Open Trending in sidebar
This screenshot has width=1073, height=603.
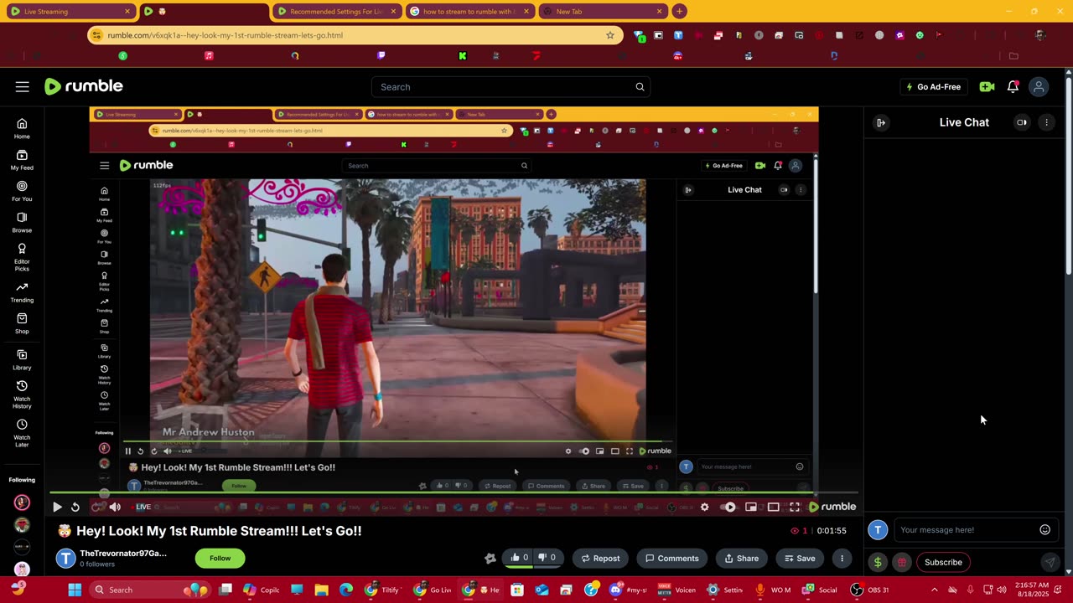click(x=22, y=292)
